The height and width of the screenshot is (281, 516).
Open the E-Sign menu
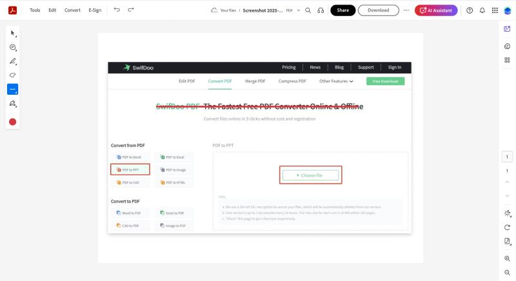(95, 10)
